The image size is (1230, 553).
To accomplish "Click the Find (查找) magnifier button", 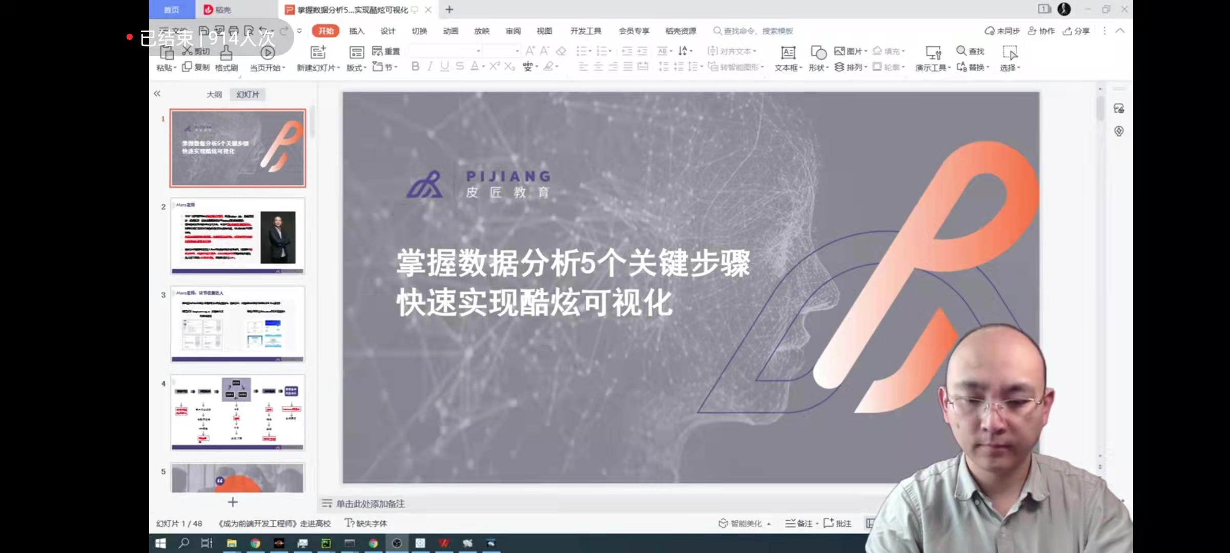I will pos(970,51).
